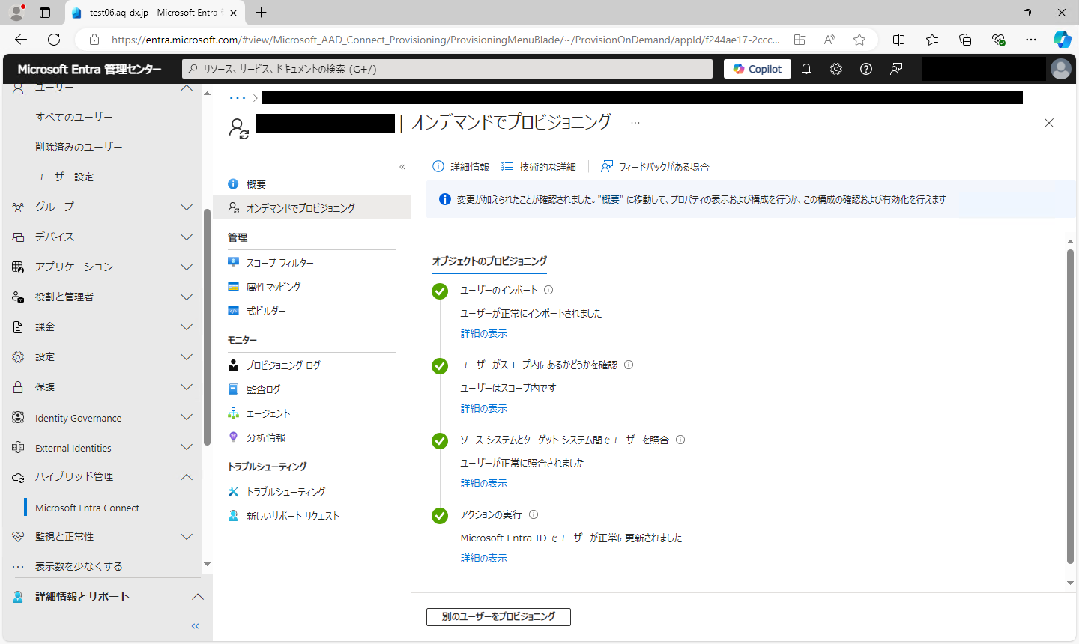1079x644 pixels.
Task: Open ユーザー設定 in sidebar
Action: 64,177
